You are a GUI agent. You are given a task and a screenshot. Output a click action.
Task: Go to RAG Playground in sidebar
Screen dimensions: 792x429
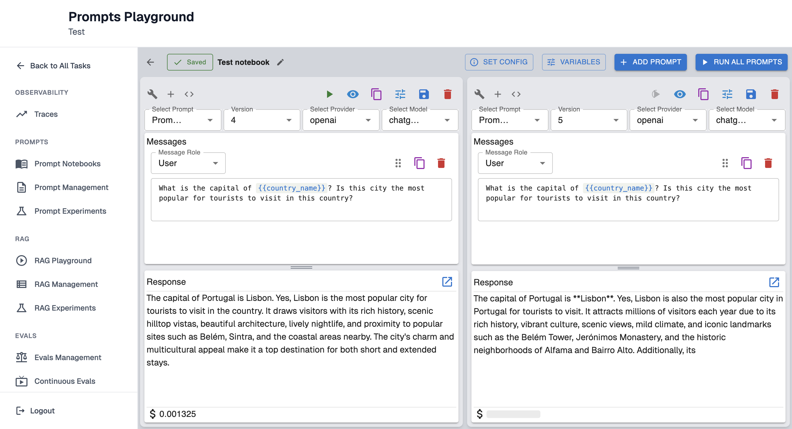point(63,261)
